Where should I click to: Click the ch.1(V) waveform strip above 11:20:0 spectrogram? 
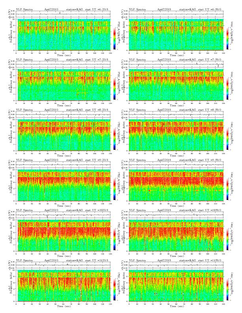pos(63,265)
